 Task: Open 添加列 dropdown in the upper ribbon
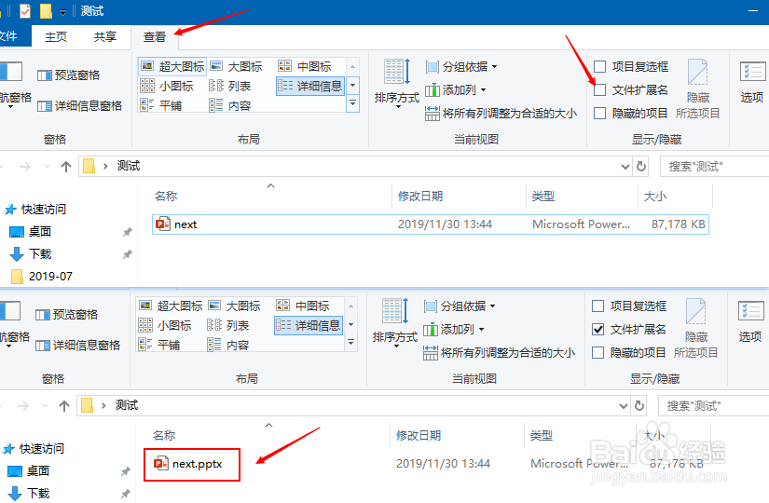point(456,90)
